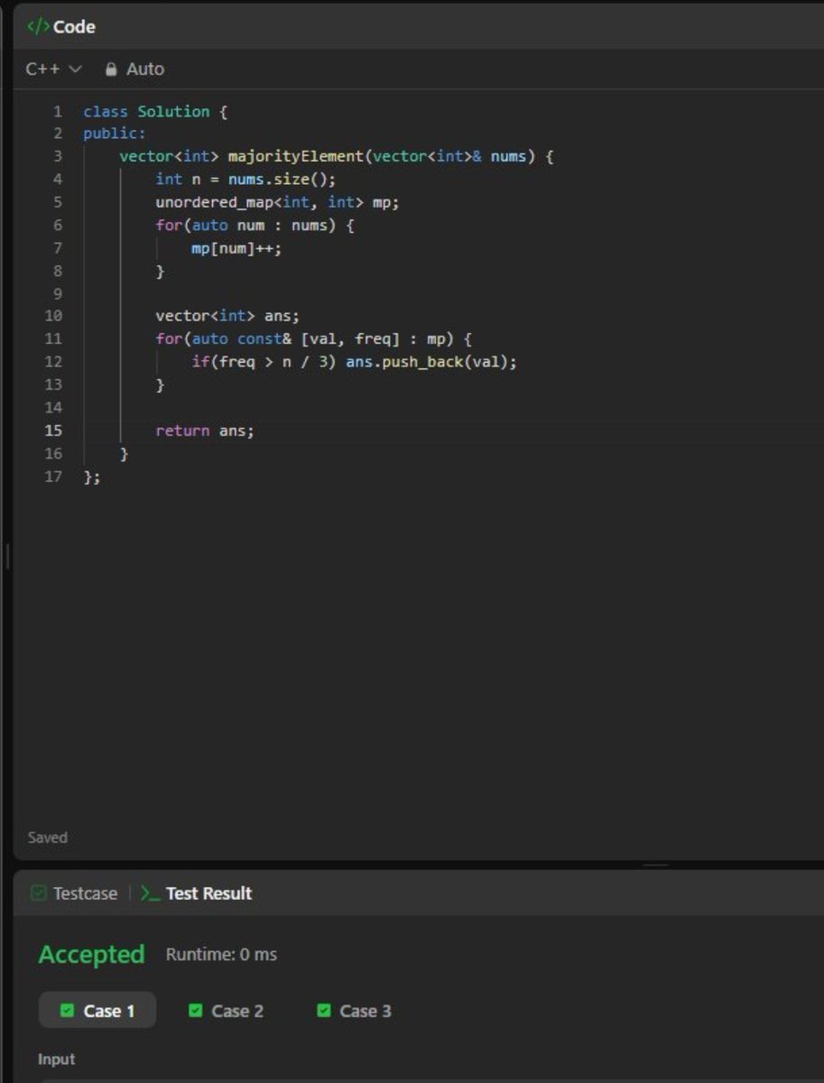824x1083 pixels.
Task: Click the Test Result terminal icon
Action: pos(150,893)
